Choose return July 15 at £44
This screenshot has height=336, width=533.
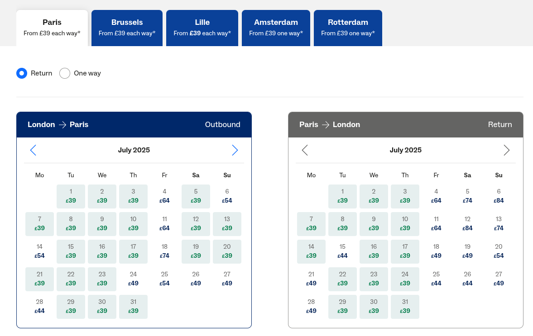coord(342,251)
